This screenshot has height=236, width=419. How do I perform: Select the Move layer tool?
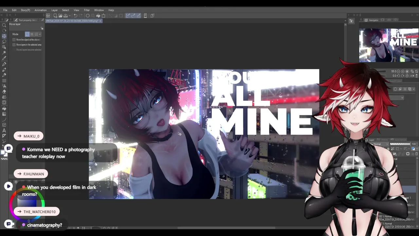pos(4,36)
